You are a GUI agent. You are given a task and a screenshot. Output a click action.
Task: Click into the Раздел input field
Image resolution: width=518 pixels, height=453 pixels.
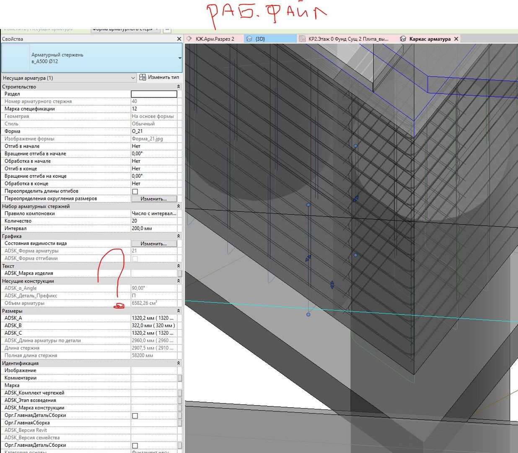click(154, 94)
